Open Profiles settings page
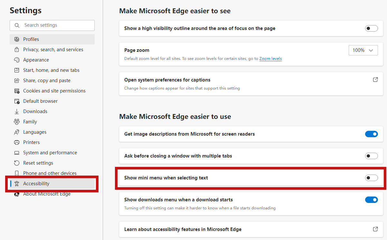387x240 pixels. (x=52, y=39)
